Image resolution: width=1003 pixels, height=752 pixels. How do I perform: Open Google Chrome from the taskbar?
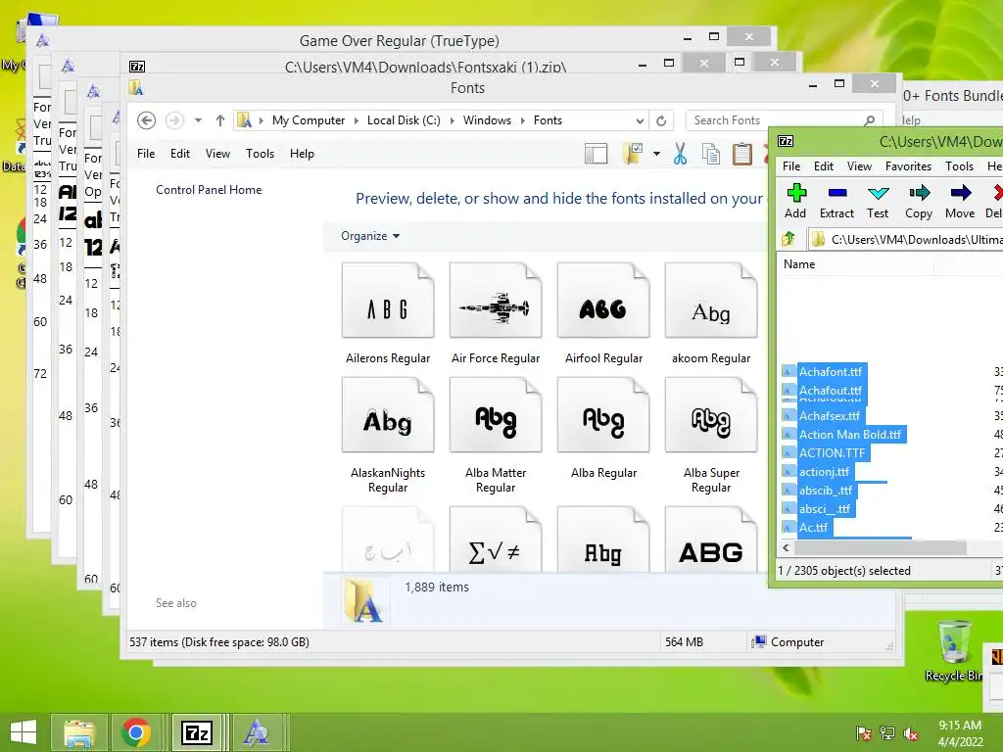click(x=135, y=732)
